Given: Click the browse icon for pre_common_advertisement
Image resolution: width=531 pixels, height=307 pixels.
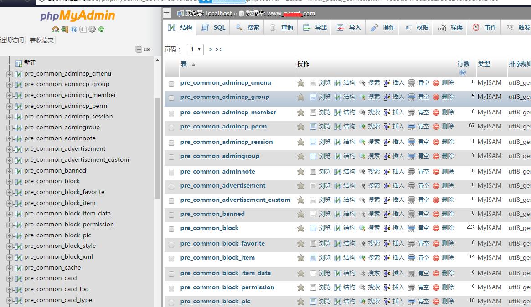Looking at the screenshot, I should 313,186.
